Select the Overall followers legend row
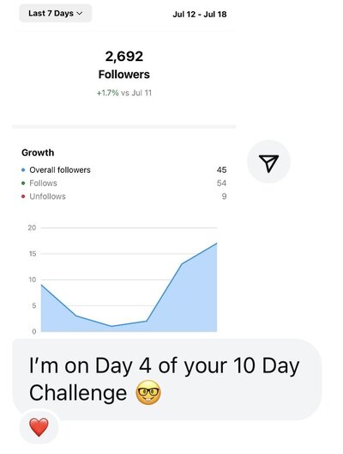 pos(124,170)
